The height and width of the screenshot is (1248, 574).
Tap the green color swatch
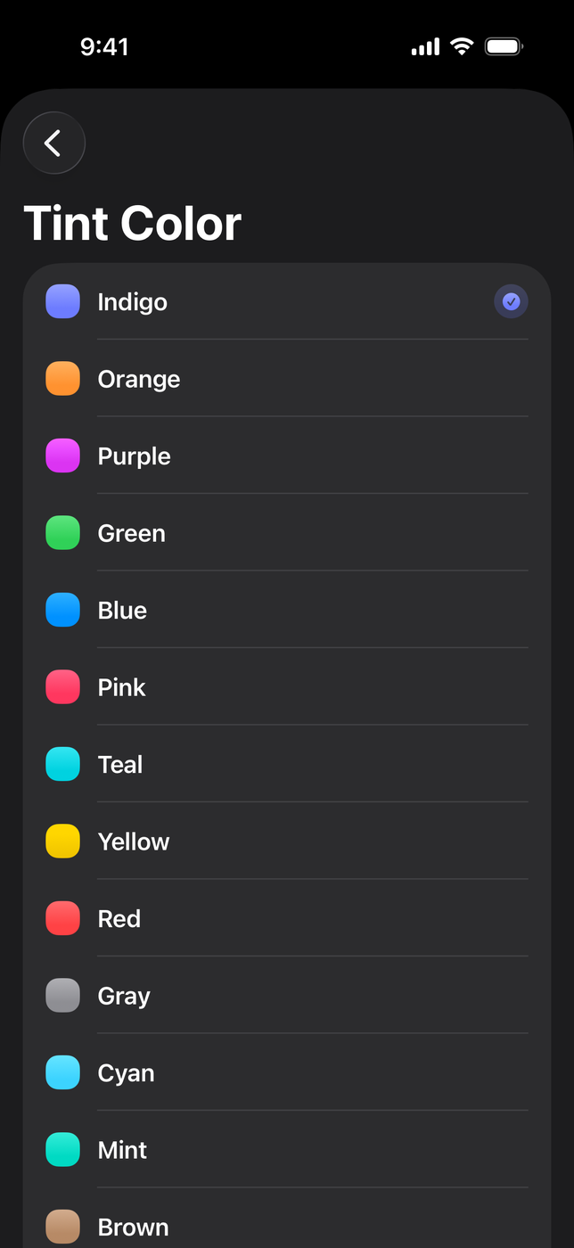62,533
